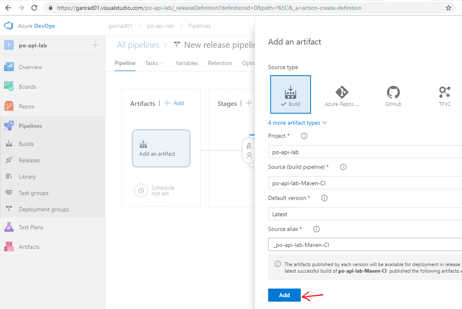462x309 pixels.
Task: Show info for Source build pipeline
Action: click(343, 167)
